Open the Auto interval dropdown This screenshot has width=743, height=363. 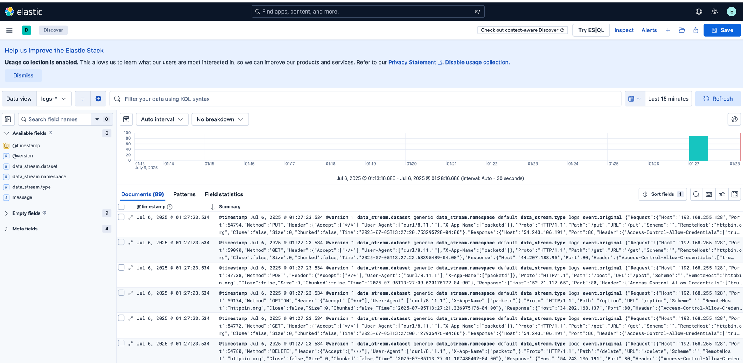[x=162, y=119]
